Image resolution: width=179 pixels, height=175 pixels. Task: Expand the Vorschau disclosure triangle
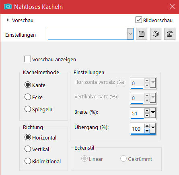(8, 20)
